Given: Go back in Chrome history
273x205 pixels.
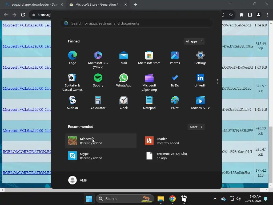Looking at the screenshot, I should (6, 15).
